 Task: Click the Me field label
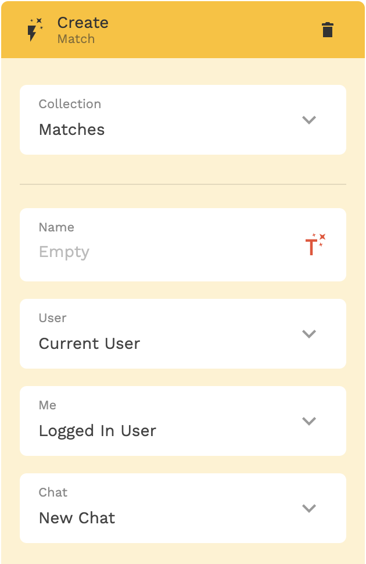tap(48, 405)
